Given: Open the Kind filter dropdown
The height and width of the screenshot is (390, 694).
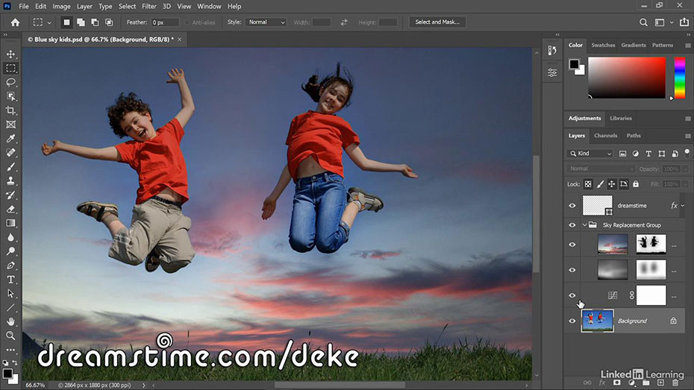Looking at the screenshot, I should tap(590, 154).
